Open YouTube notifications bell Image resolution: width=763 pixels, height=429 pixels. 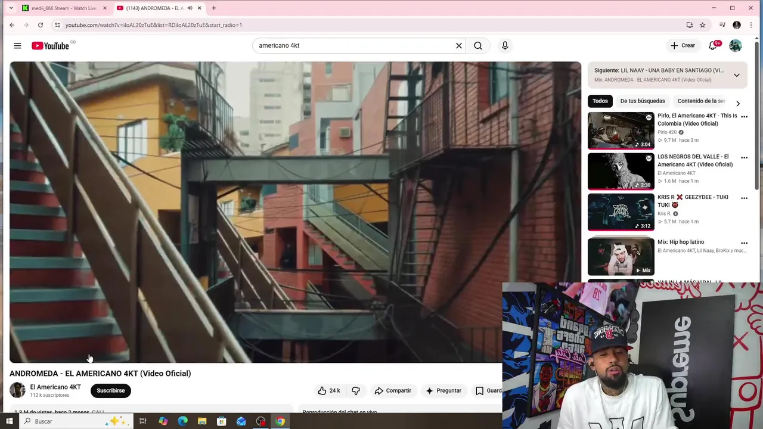[x=714, y=45]
